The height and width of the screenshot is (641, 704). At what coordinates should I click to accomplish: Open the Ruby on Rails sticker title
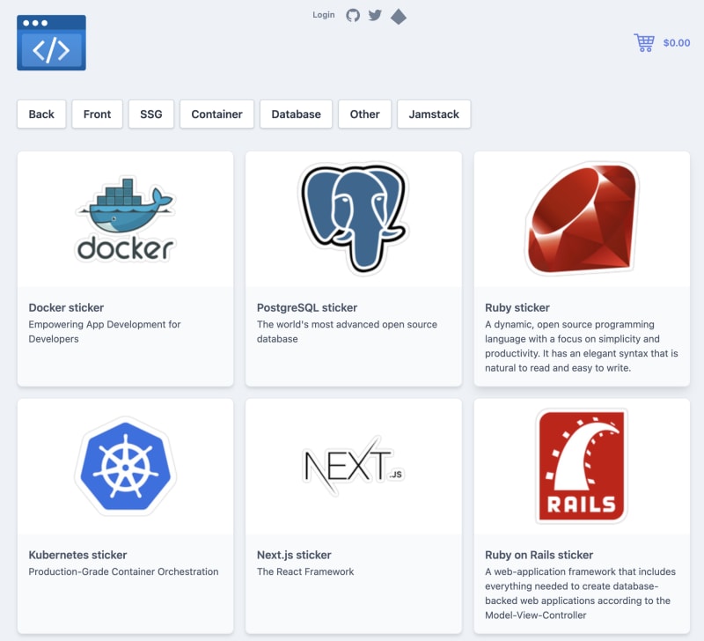click(x=539, y=555)
